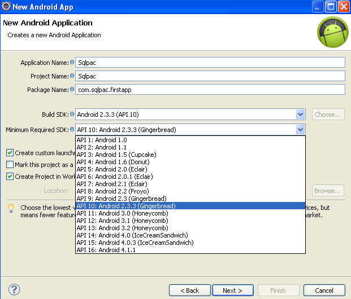Click the Package Name text field
Image resolution: width=351 pixels, height=299 pixels.
coord(210,89)
